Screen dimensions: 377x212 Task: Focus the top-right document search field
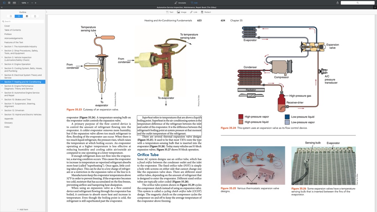[357, 3]
